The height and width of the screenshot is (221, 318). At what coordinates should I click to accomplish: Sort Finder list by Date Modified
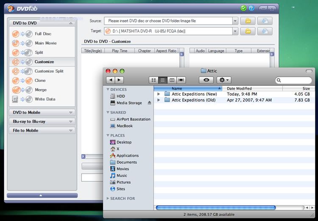pyautogui.click(x=252, y=88)
